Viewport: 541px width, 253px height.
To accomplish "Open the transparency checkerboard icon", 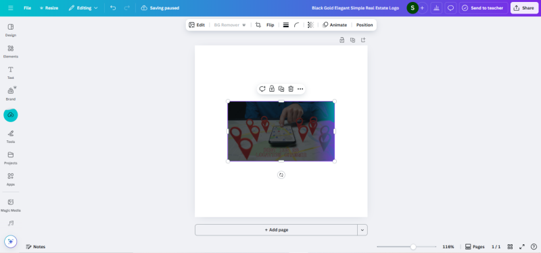I will pos(310,25).
